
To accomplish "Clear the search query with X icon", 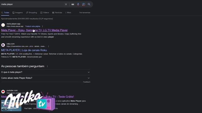I will click(66, 4).
